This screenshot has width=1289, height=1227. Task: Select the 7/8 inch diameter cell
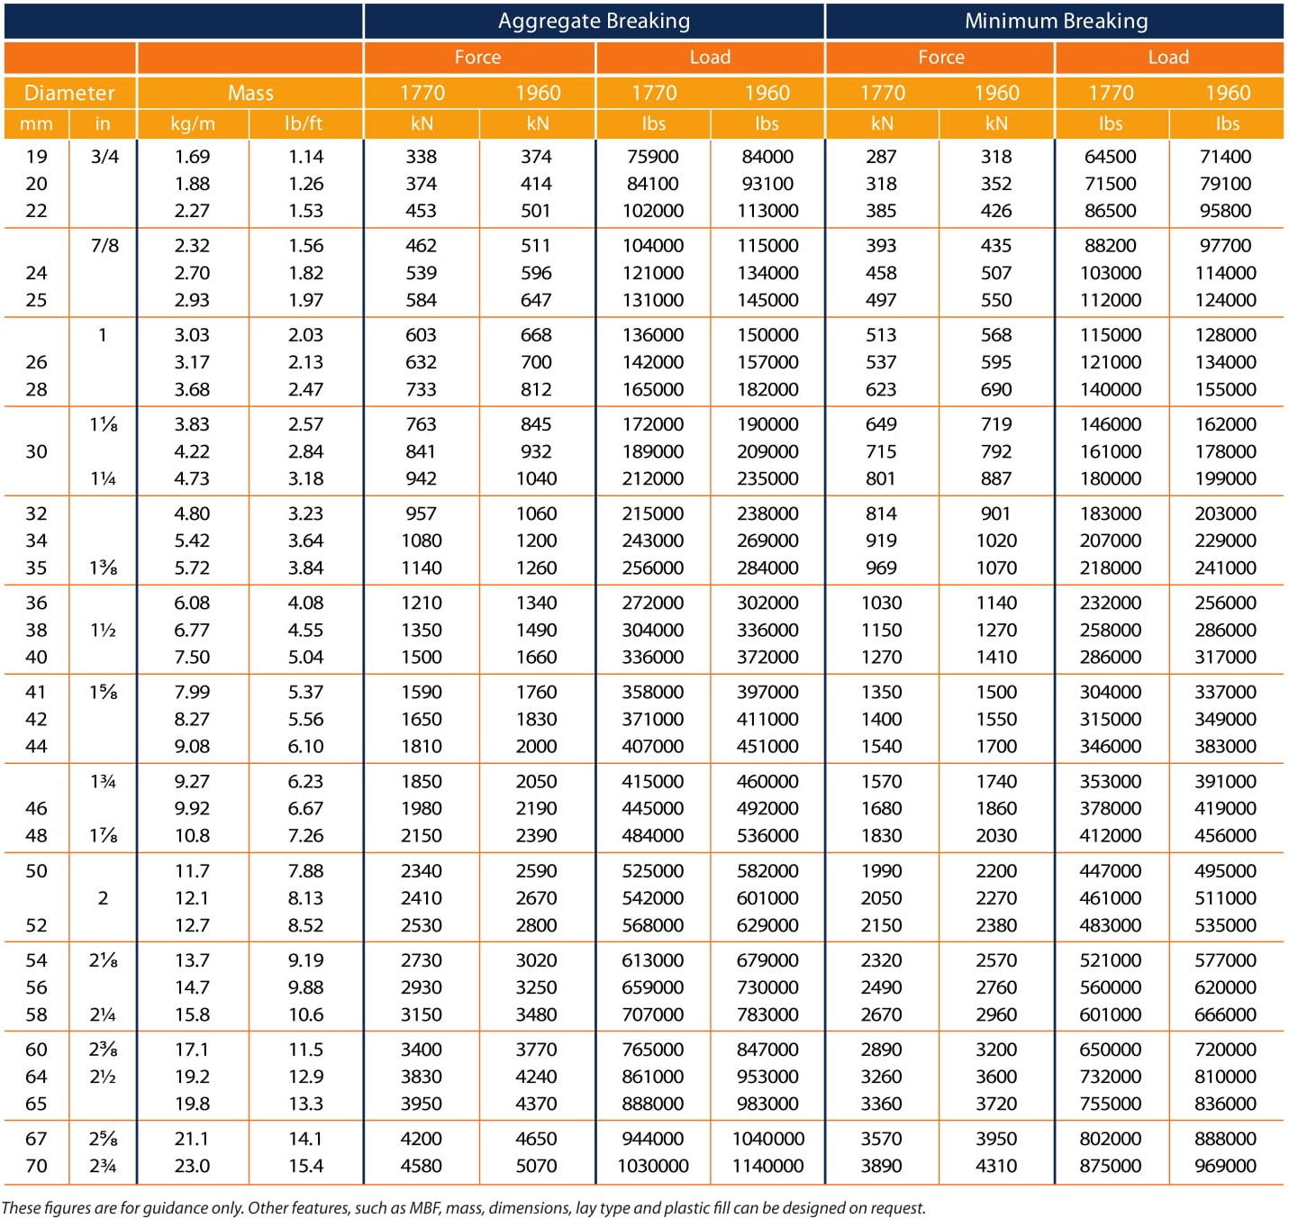(x=104, y=246)
